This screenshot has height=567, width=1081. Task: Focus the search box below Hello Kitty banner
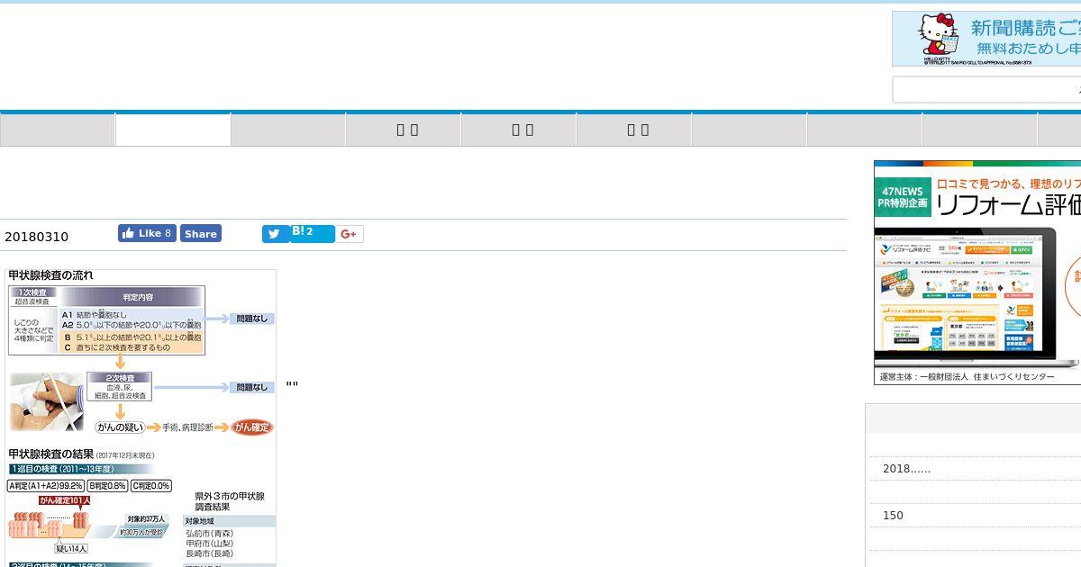(986, 89)
